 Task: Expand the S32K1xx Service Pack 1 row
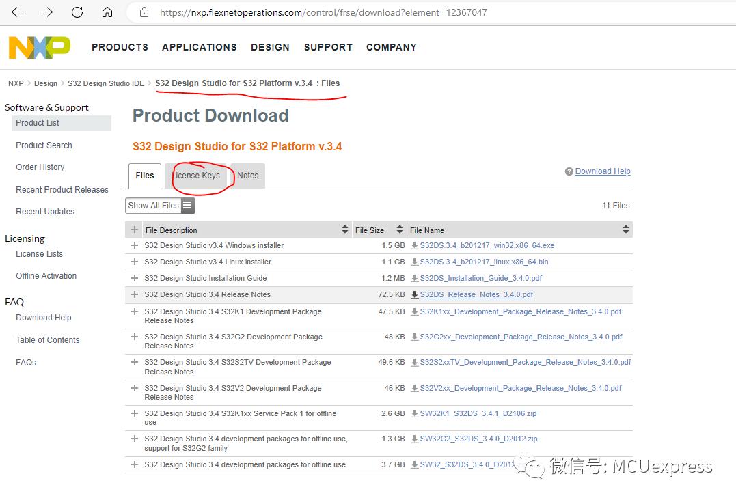pos(135,413)
